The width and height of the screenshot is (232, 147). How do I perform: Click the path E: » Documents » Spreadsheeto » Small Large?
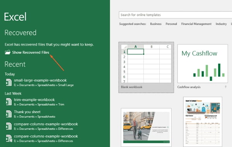coord(44,85)
